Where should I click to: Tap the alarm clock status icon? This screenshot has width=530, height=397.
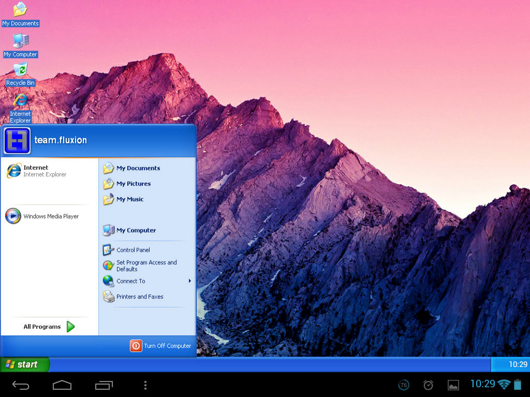(428, 385)
